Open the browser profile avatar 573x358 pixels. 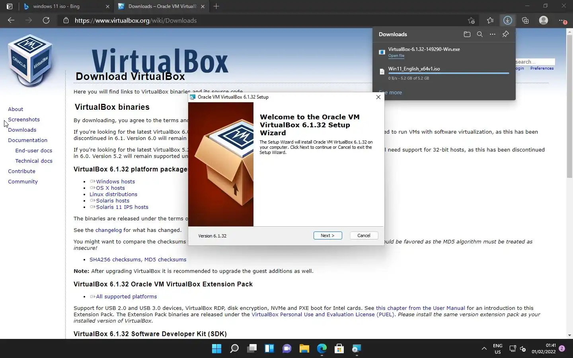544,20
